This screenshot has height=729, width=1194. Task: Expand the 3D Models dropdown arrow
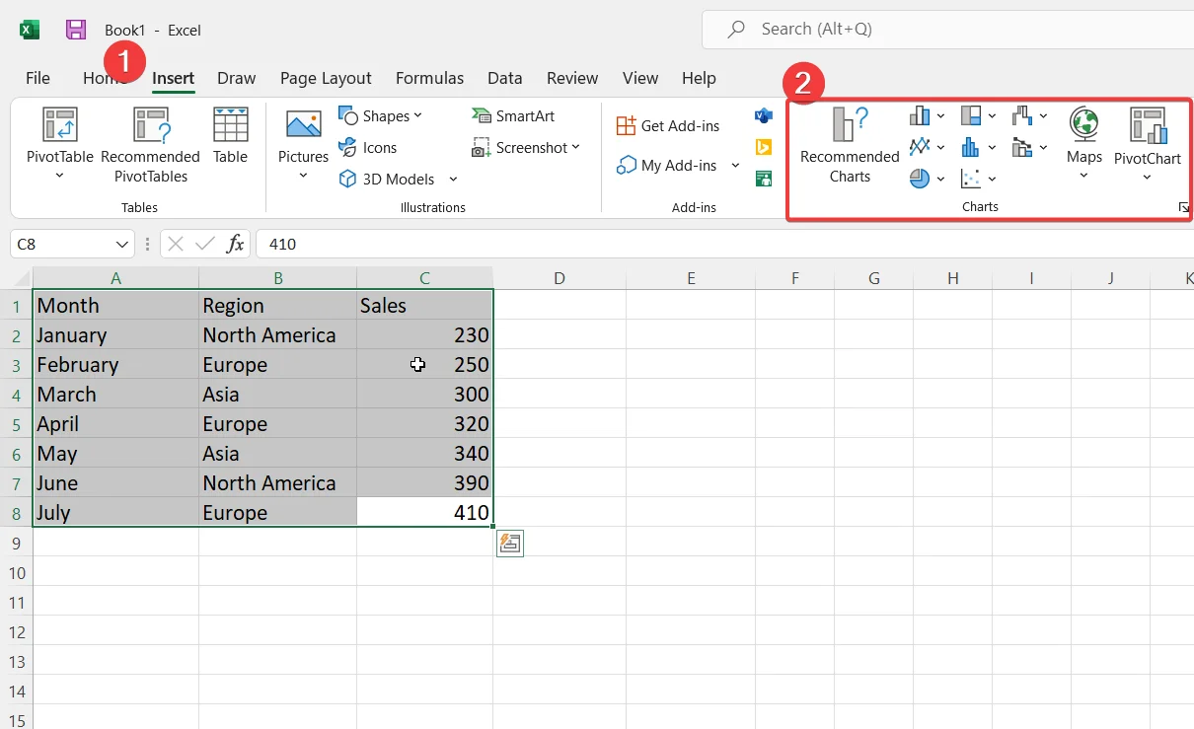click(453, 179)
